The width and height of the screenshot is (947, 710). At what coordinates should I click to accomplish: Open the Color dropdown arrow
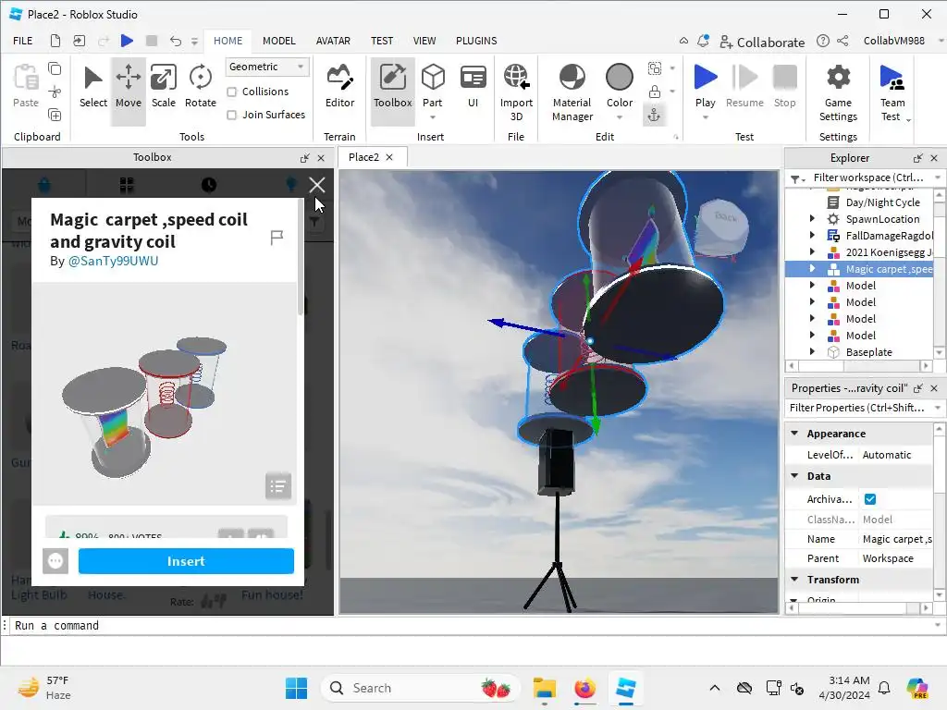tap(620, 117)
